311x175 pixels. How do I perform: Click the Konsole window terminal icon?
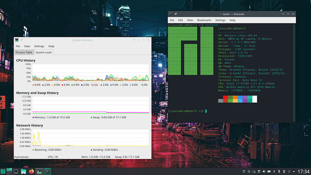point(171,14)
